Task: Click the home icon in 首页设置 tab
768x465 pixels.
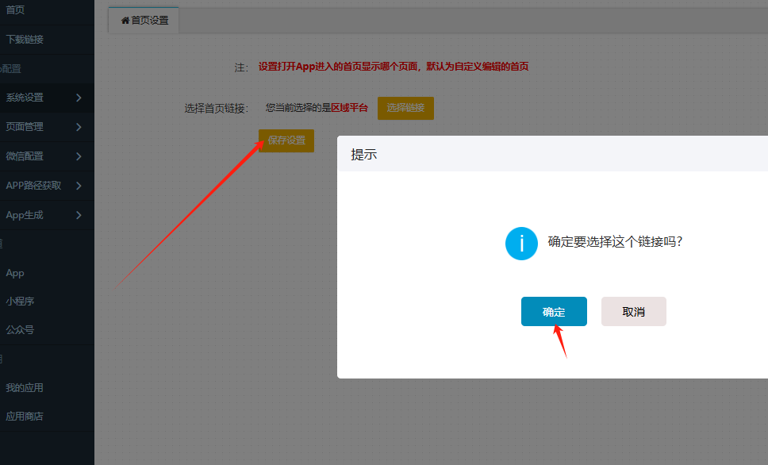Action: pos(125,21)
